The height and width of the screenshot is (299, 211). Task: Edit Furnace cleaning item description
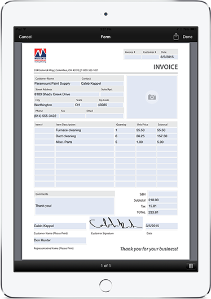coord(85,130)
